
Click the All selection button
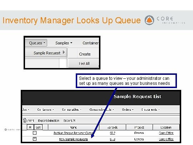click(x=30, y=127)
